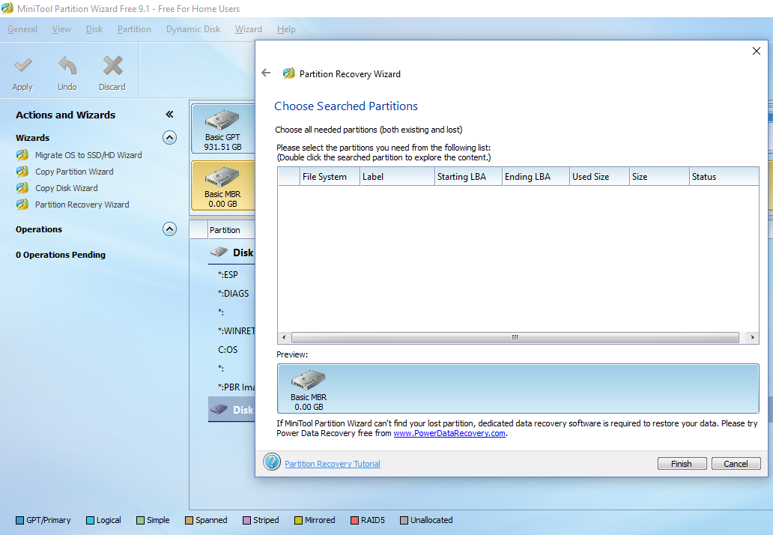This screenshot has width=773, height=535.
Task: Click the horizontal scrollbar thumb in partition list
Action: 515,338
